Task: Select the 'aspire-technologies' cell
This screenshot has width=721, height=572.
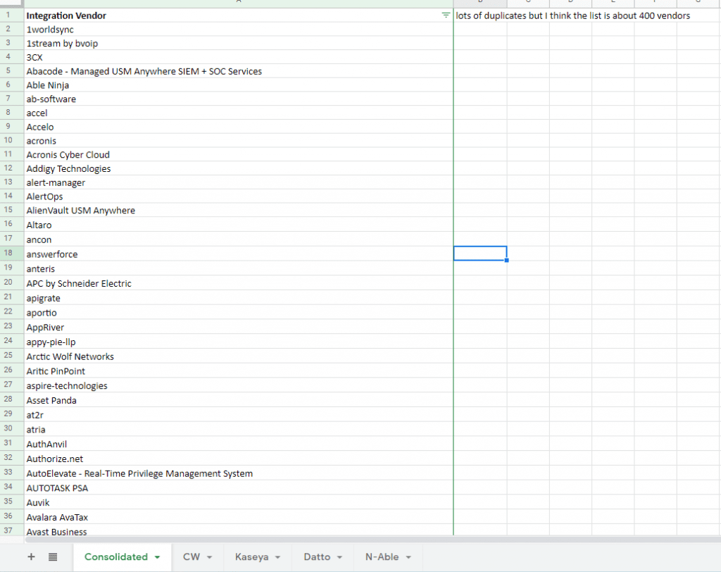Action: (x=239, y=385)
